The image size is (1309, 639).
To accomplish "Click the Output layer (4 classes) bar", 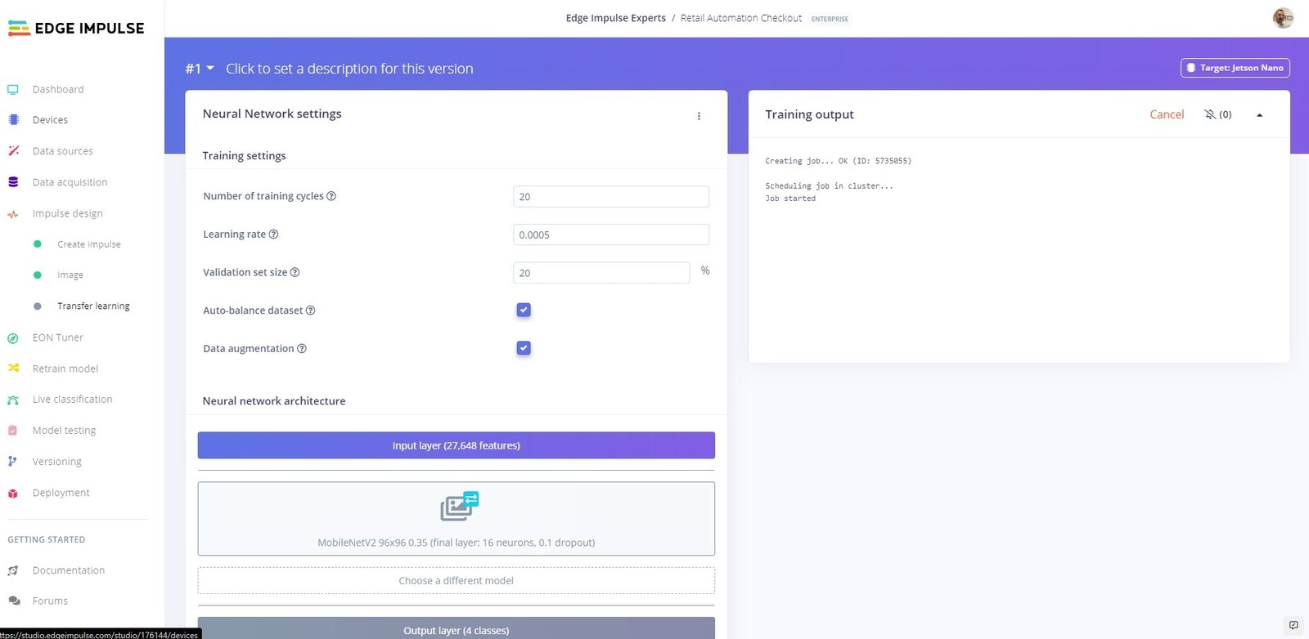I will [456, 628].
